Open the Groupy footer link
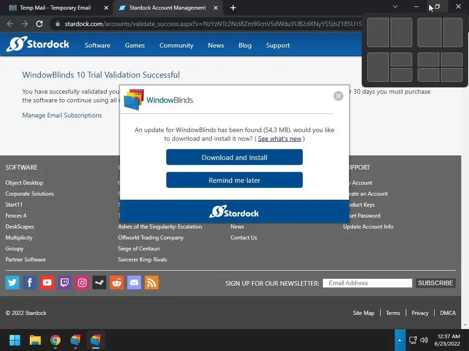The width and height of the screenshot is (469, 351). coord(14,249)
